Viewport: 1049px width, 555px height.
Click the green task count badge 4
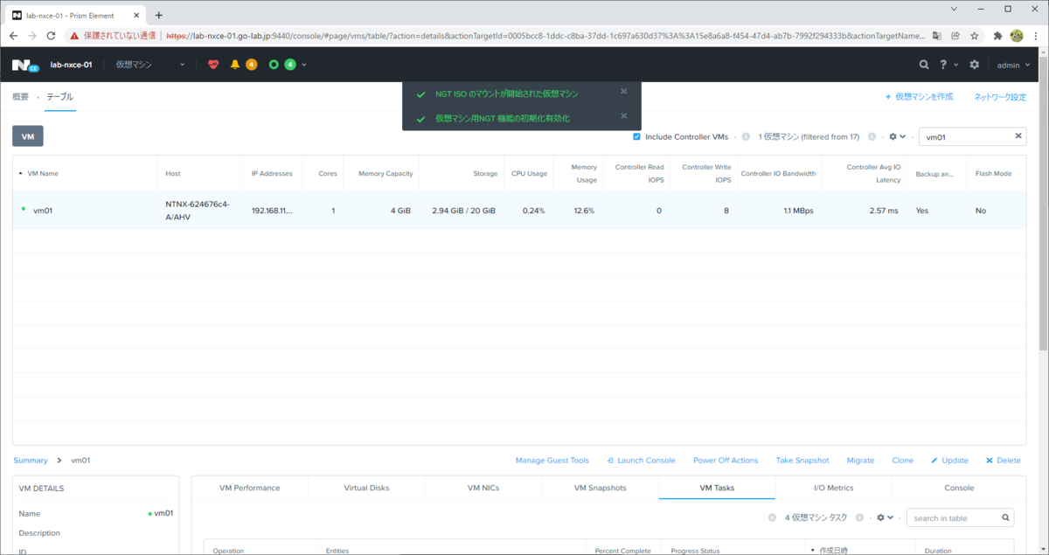click(x=289, y=65)
